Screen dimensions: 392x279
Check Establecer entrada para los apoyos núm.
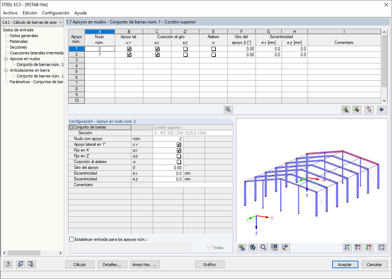tap(72, 239)
